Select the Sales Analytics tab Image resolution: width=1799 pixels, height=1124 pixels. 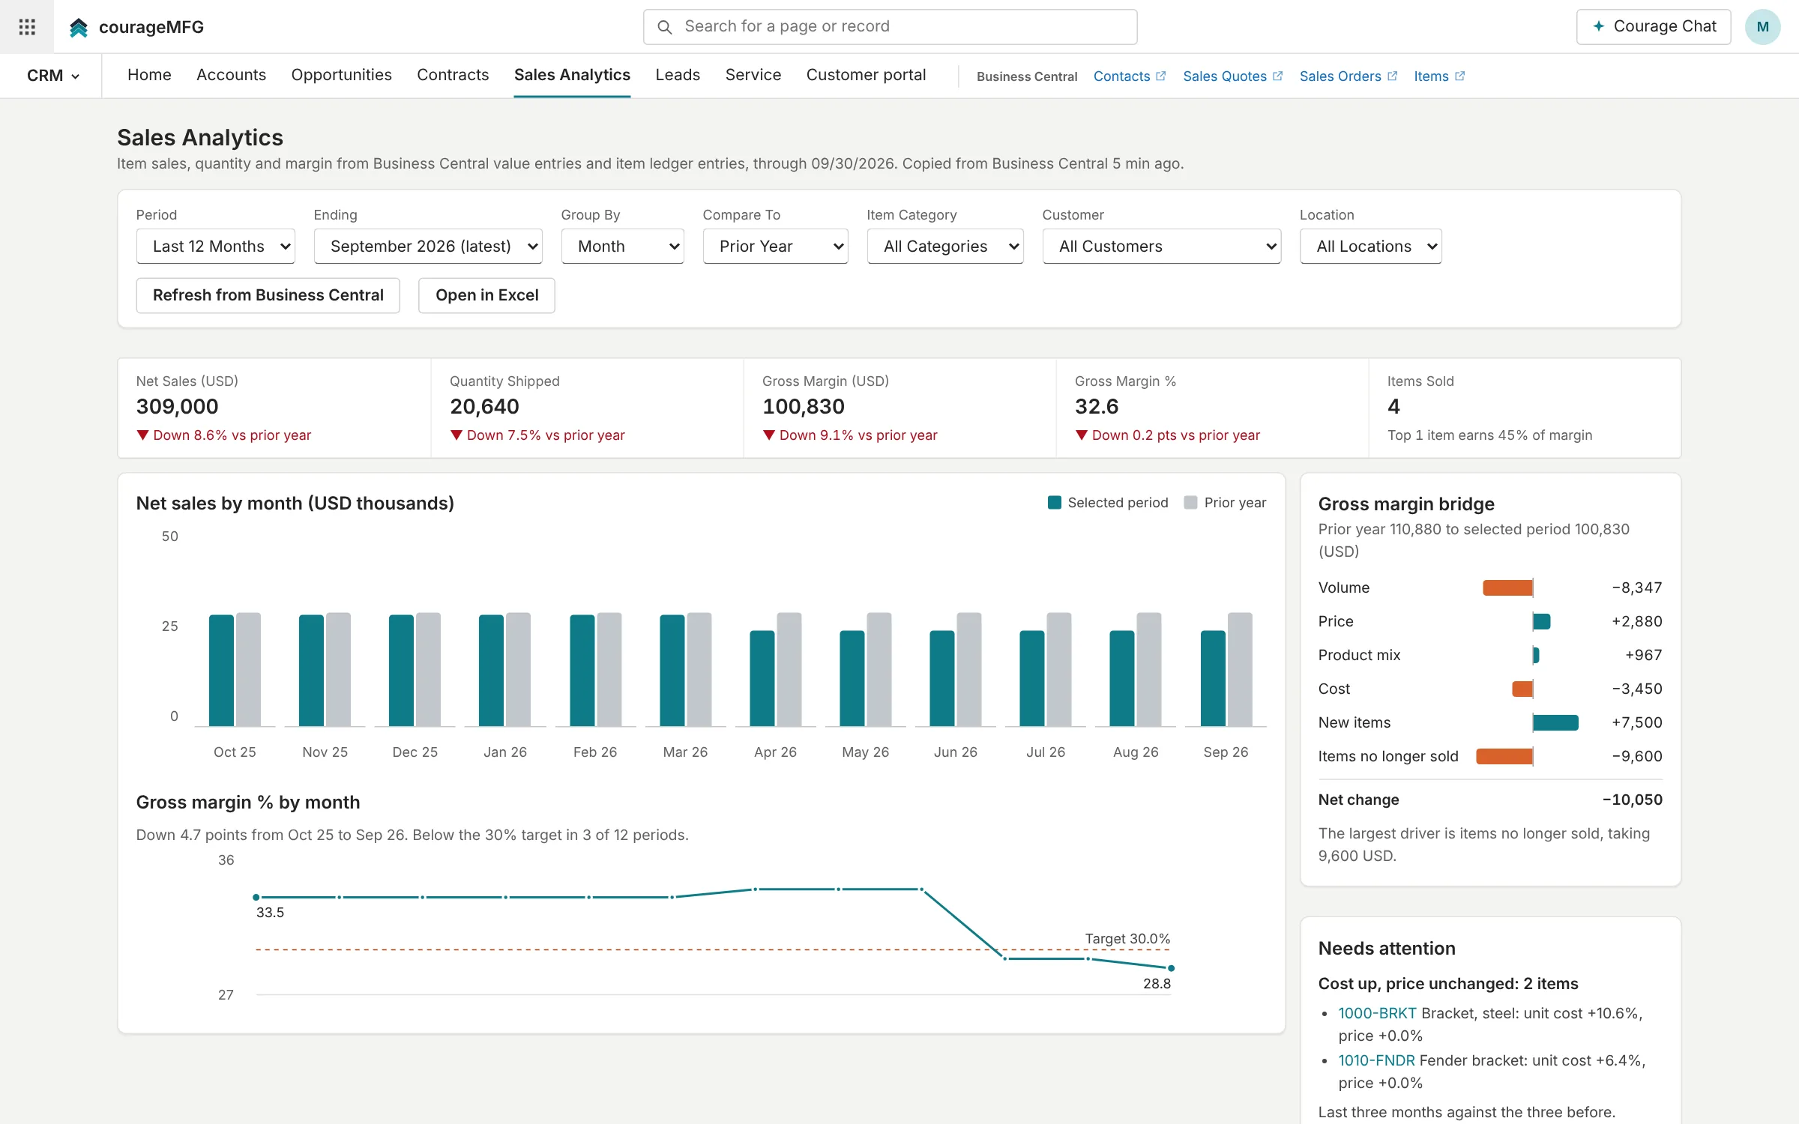coord(572,75)
